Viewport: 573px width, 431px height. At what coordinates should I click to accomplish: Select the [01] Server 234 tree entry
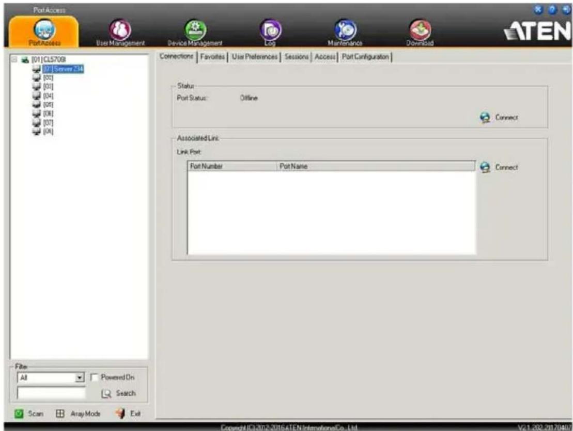tap(63, 69)
